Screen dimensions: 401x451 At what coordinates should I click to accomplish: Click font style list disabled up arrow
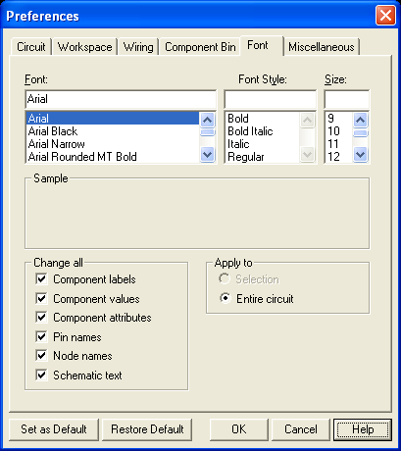[x=307, y=120]
